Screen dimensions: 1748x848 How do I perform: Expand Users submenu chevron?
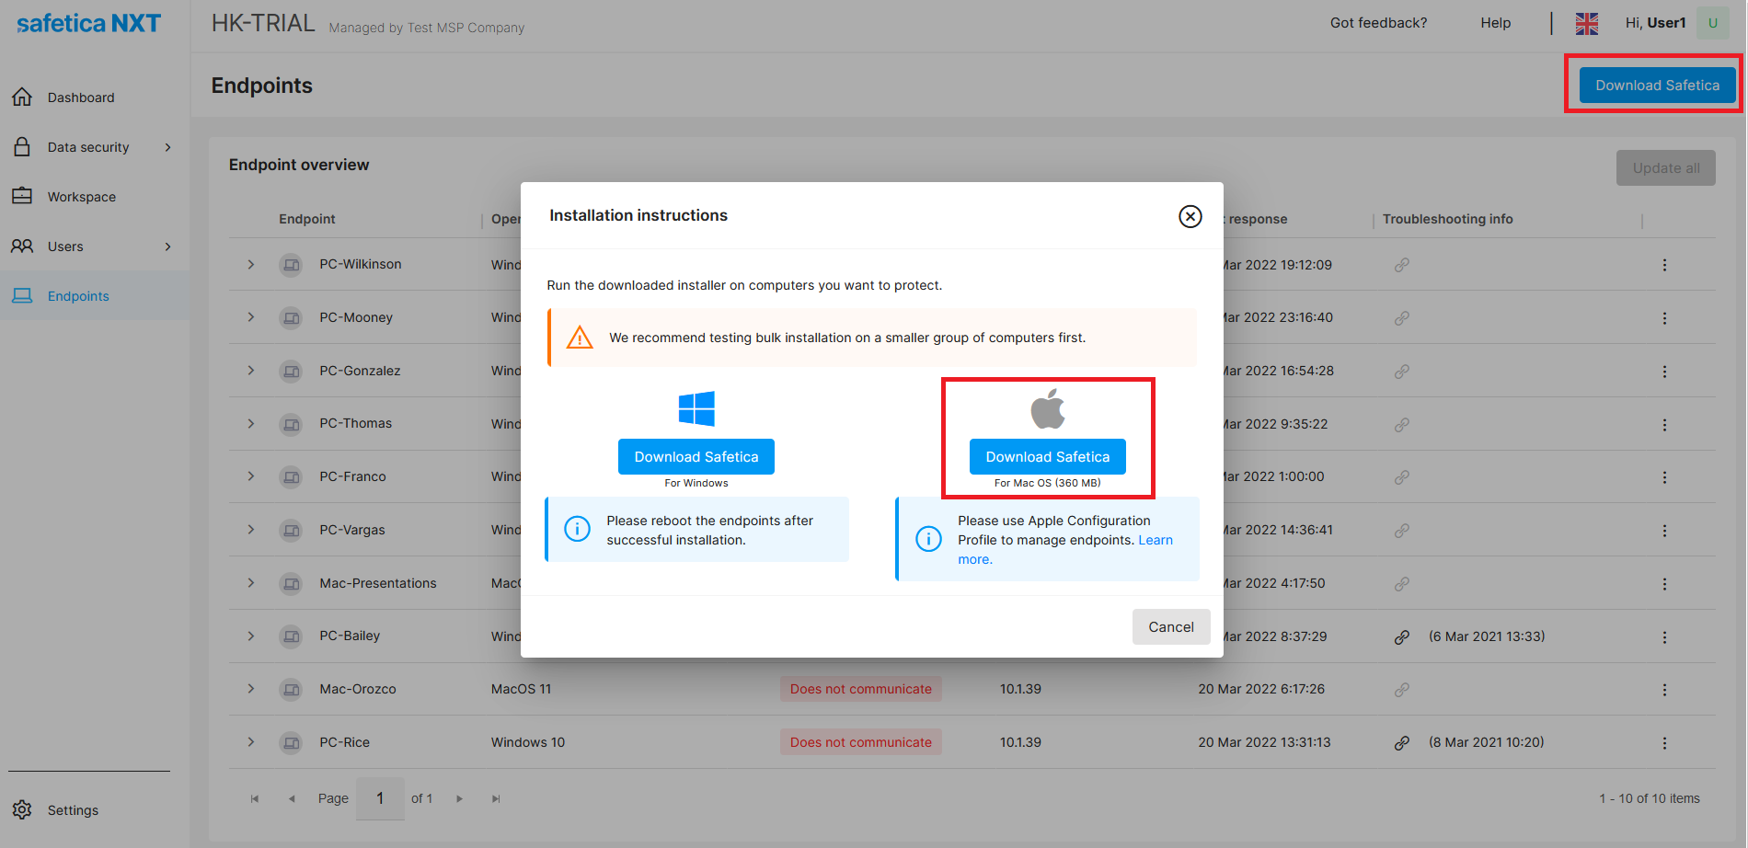(x=167, y=246)
